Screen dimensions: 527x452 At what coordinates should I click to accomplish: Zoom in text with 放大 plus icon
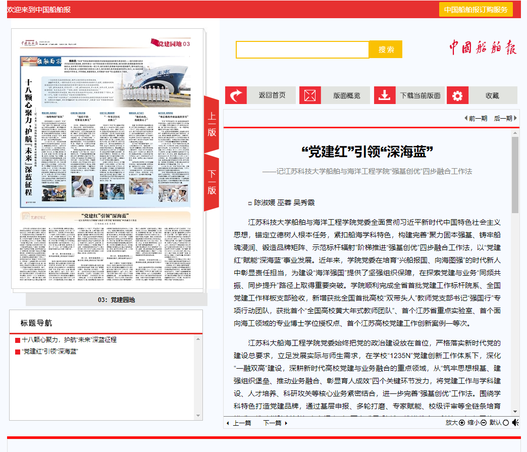461,422
